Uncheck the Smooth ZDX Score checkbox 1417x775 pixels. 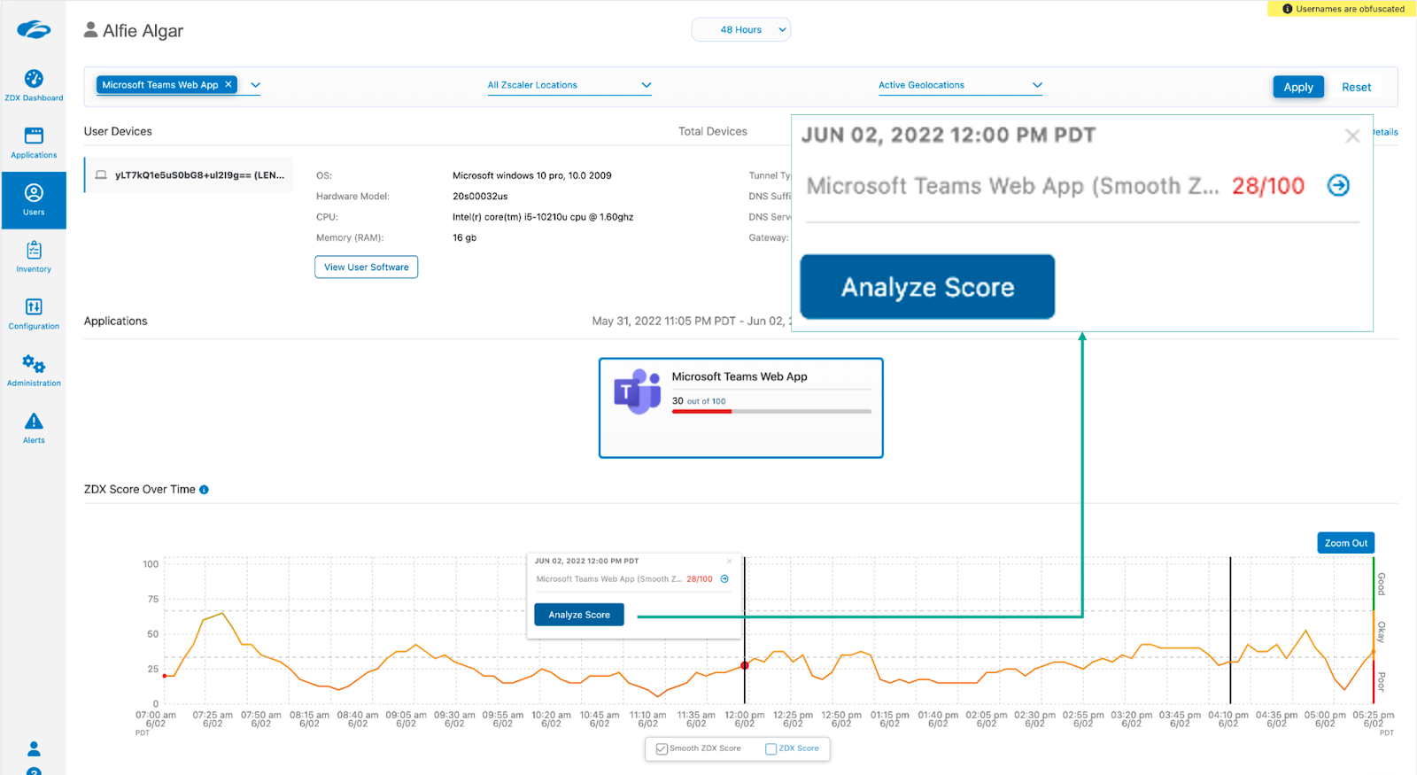pyautogui.click(x=662, y=749)
